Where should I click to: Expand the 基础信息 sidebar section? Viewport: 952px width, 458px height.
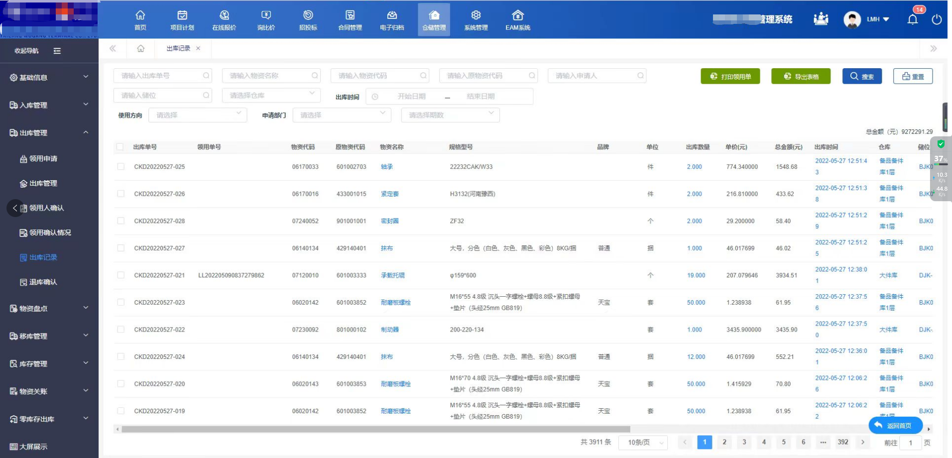[49, 77]
